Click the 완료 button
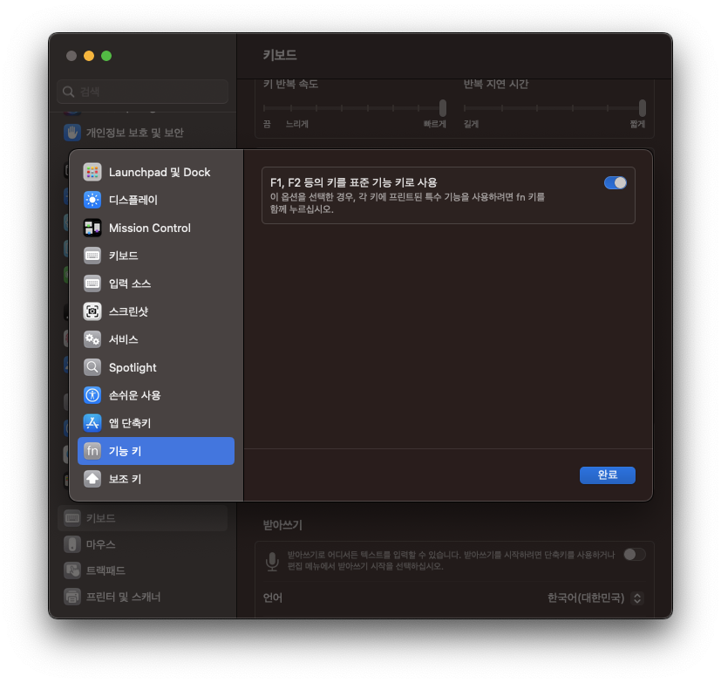 (x=607, y=475)
